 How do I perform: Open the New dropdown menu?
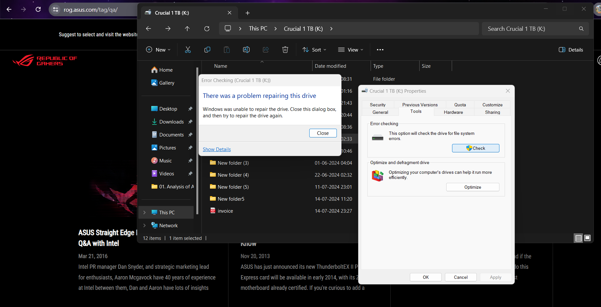(x=158, y=50)
